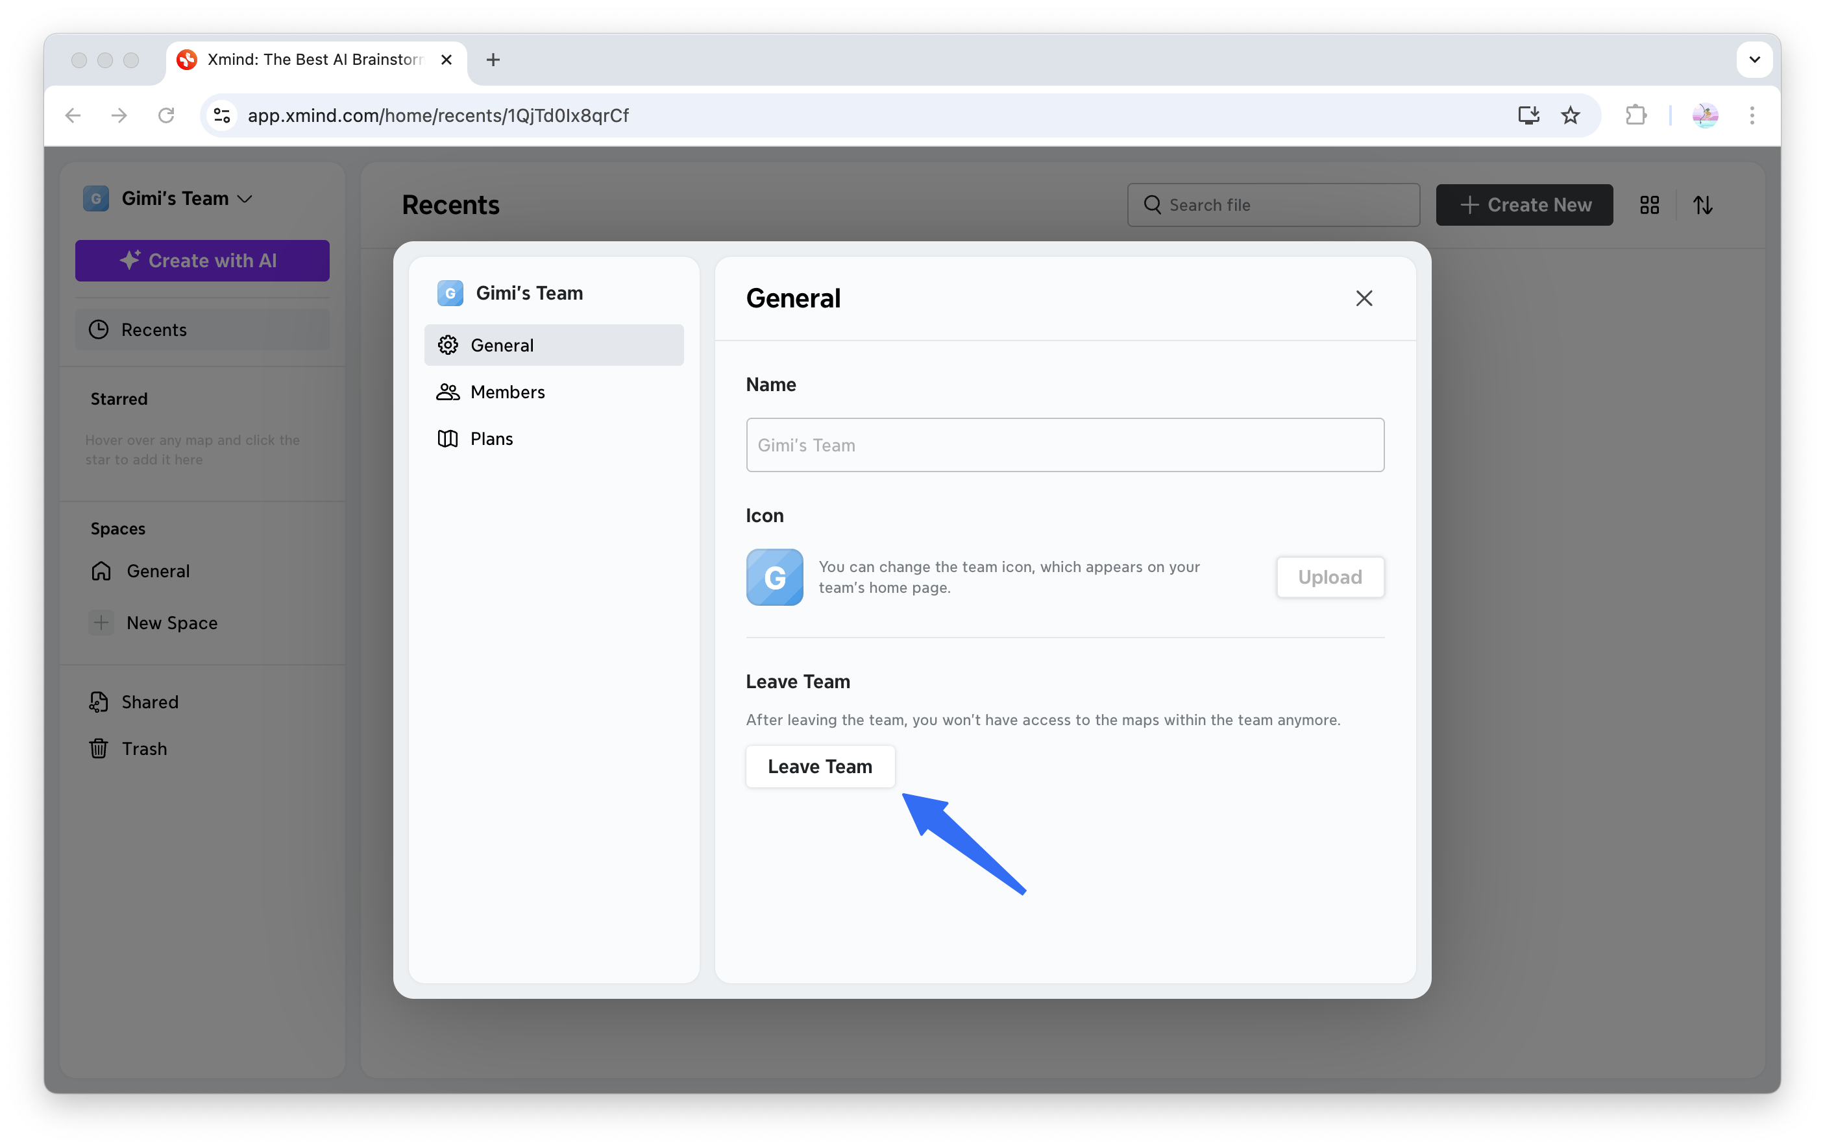The width and height of the screenshot is (1825, 1148).
Task: Click the plus icon beside New Space
Action: (x=101, y=623)
